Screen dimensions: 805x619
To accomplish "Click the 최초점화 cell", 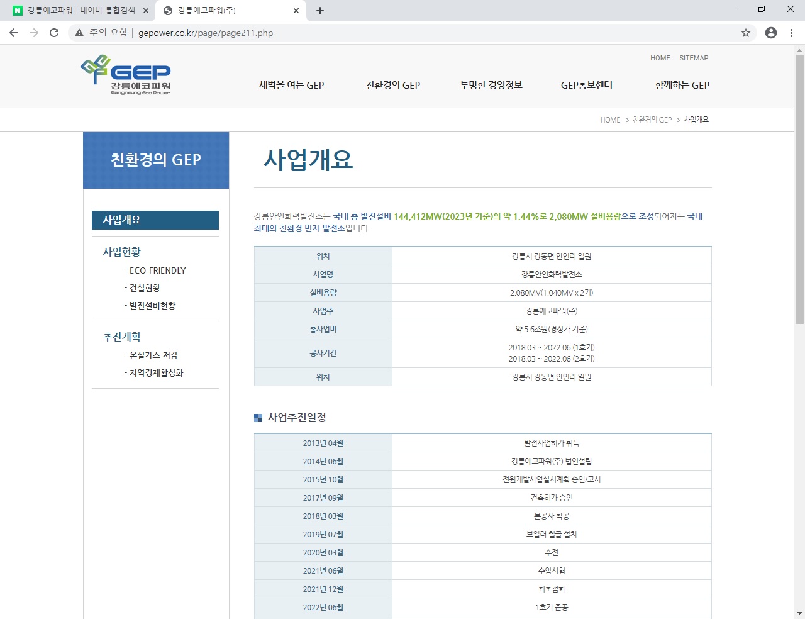I will coord(552,589).
